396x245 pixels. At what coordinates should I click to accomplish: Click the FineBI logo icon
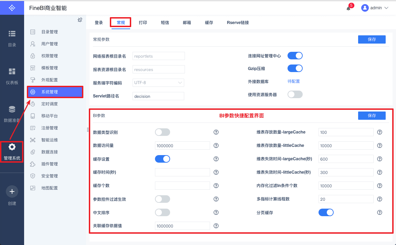(x=12, y=8)
